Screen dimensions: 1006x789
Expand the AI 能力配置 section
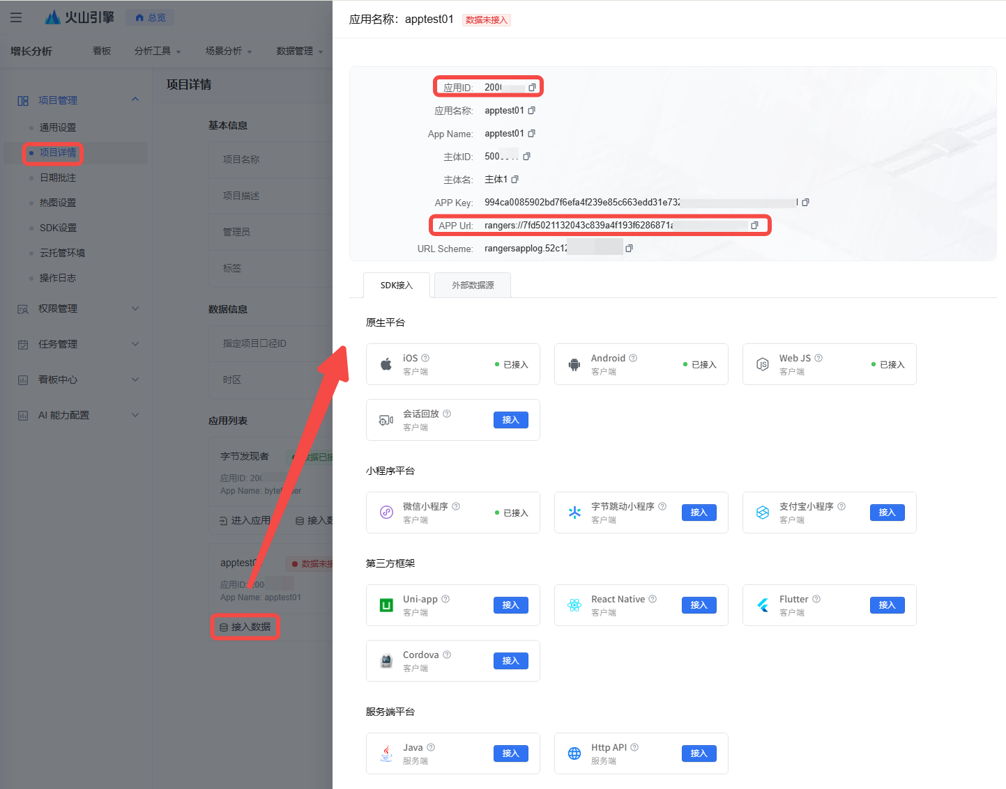[x=135, y=415]
